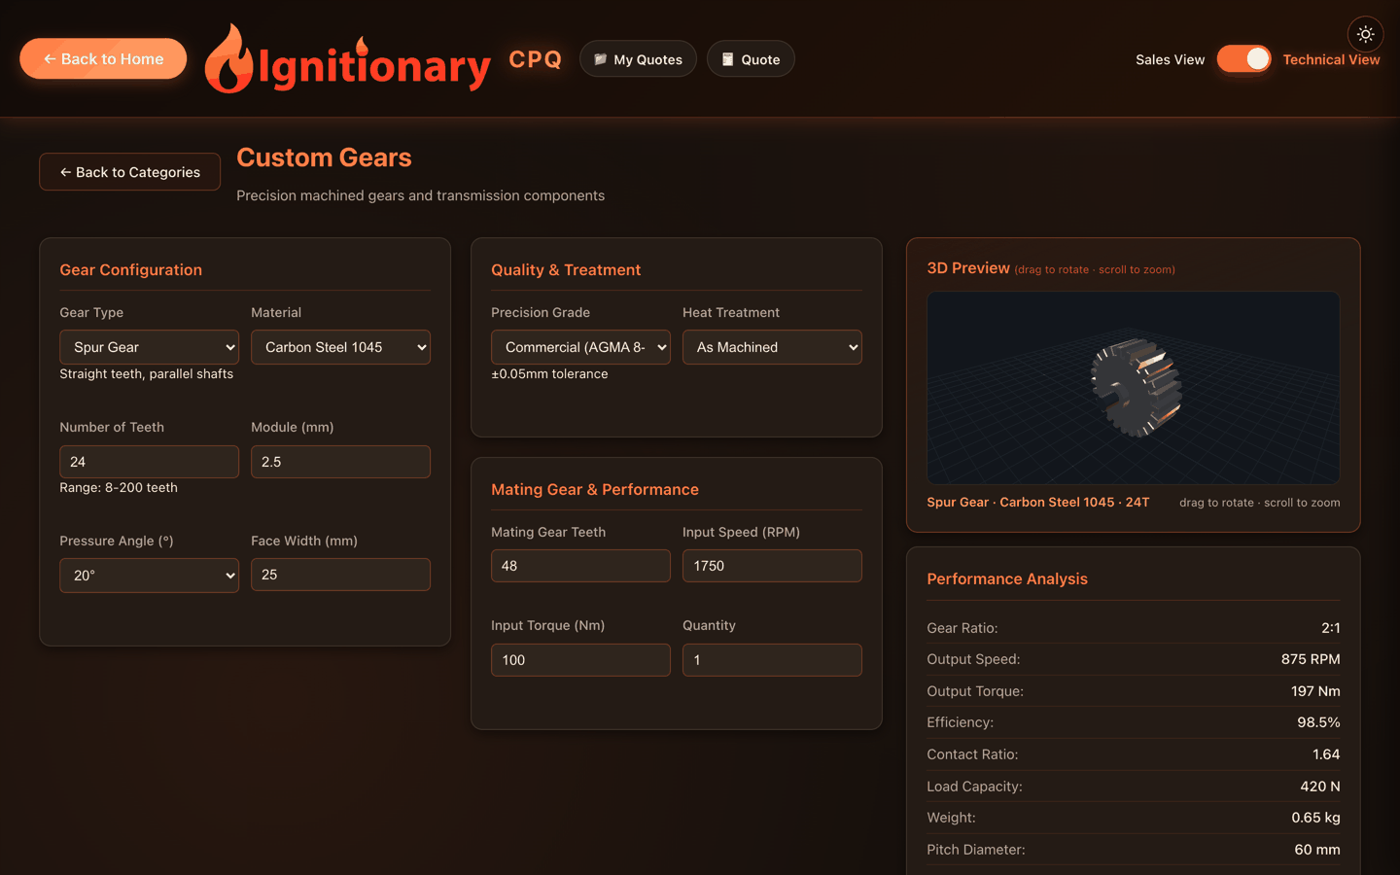Click the Pitch Diameter 60 mm value

(x=1317, y=850)
